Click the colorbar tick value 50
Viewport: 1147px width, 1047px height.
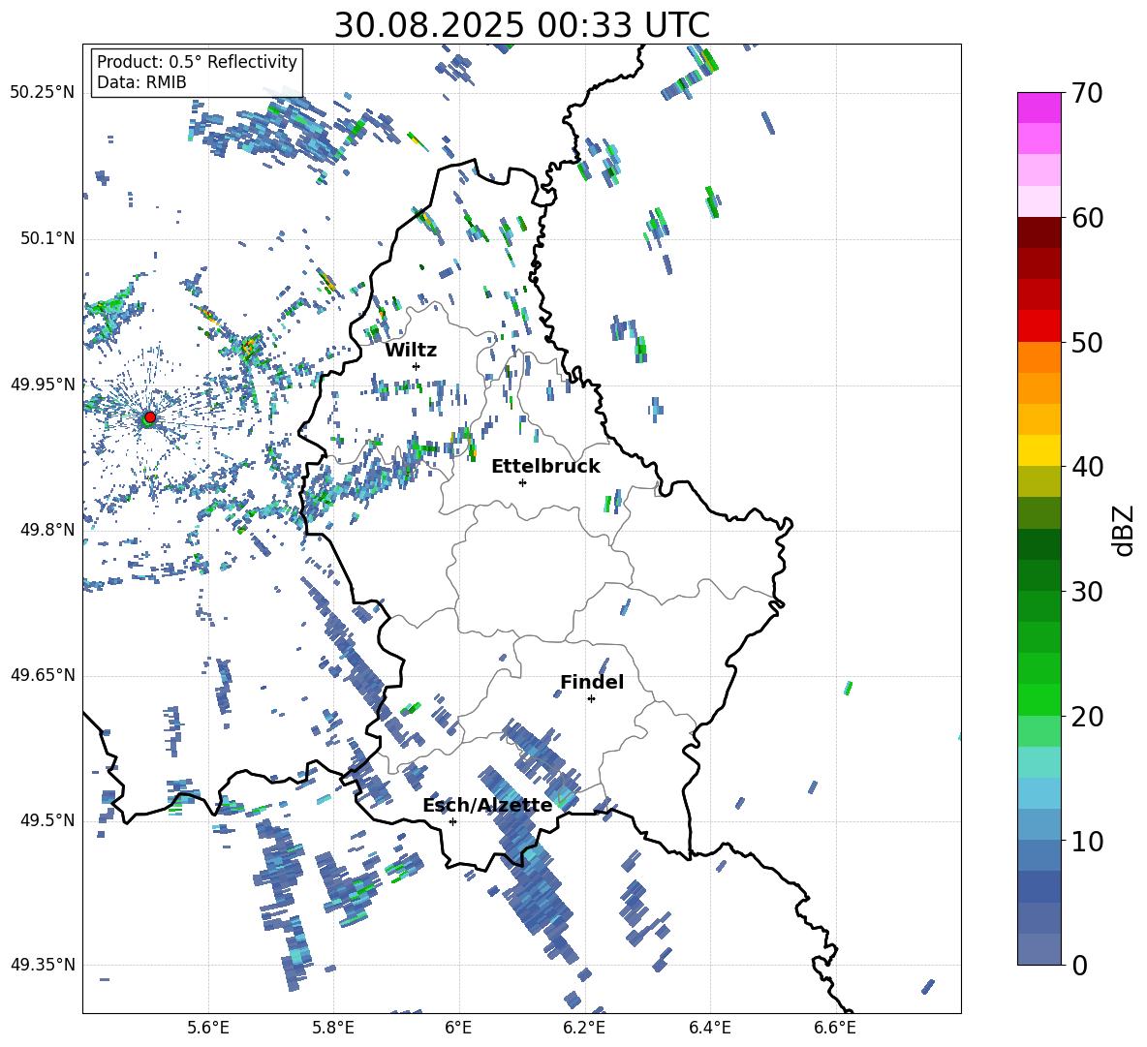[x=1087, y=343]
